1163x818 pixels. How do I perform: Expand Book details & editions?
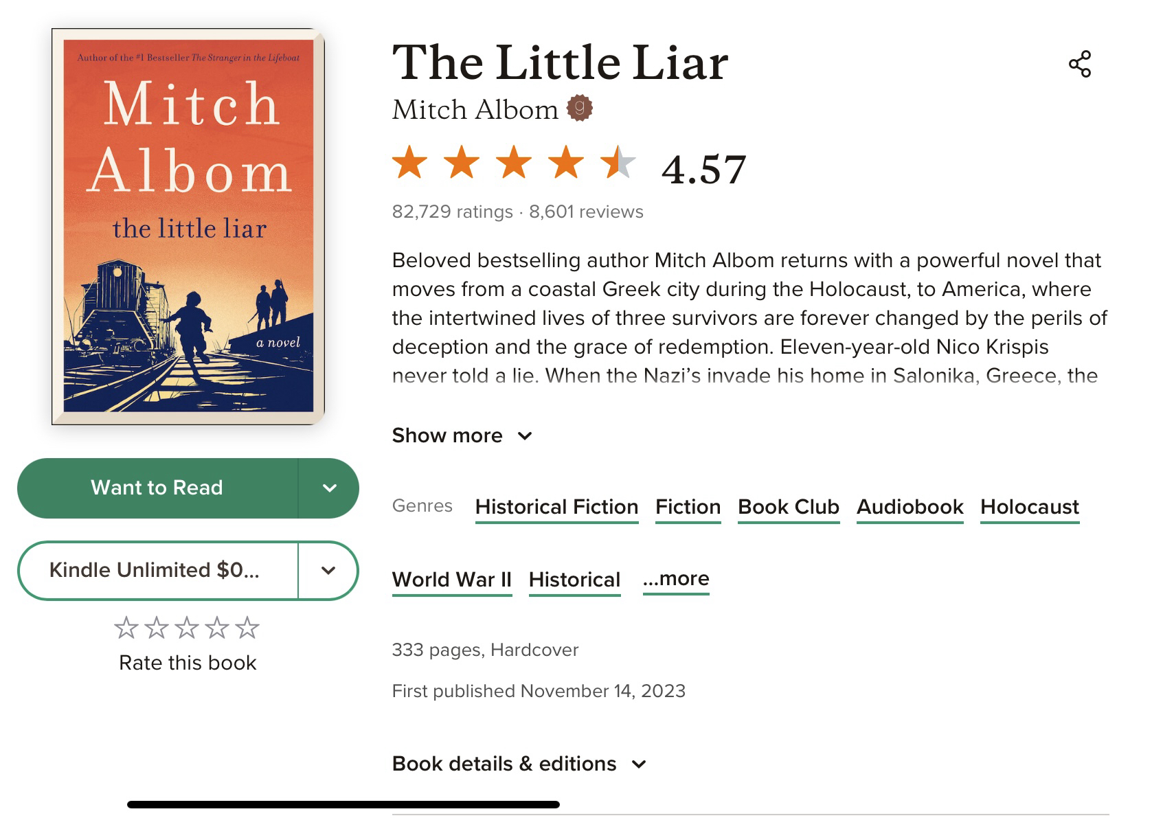tap(519, 764)
